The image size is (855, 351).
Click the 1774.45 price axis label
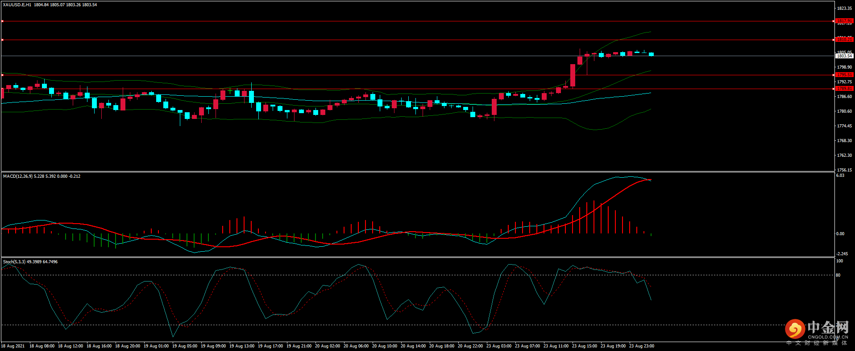[844, 126]
